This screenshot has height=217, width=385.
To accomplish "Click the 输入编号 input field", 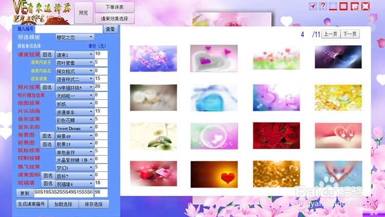I will [69, 29].
